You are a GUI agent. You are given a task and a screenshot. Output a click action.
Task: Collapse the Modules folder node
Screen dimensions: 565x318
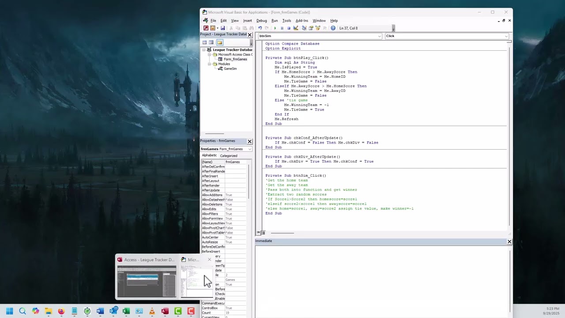pos(210,64)
